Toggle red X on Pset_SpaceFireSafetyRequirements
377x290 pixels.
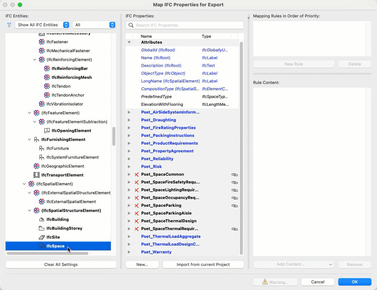(x=137, y=182)
